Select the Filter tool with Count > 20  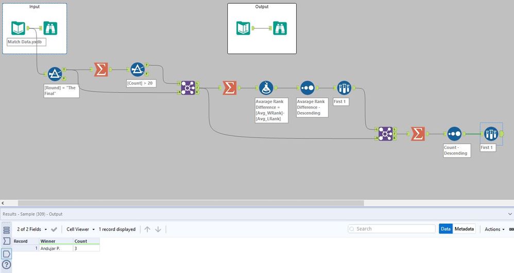138,70
